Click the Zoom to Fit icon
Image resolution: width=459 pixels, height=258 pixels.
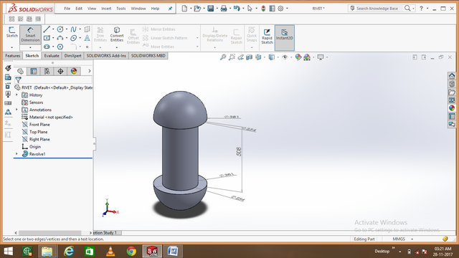tap(223, 57)
